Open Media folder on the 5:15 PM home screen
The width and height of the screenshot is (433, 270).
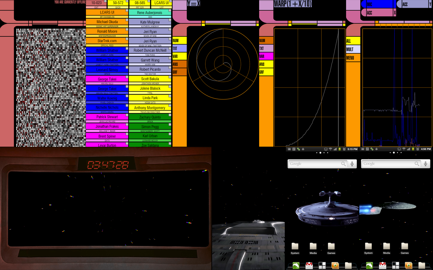[313, 247]
